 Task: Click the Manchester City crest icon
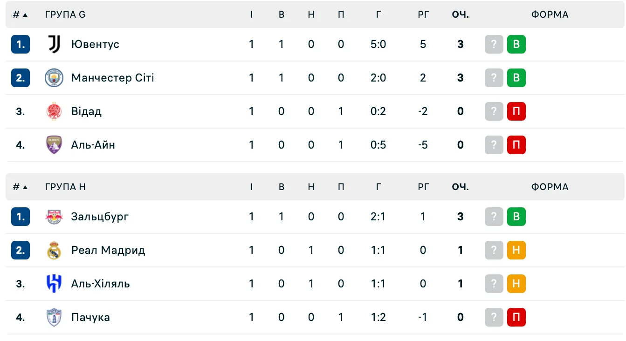(x=54, y=78)
